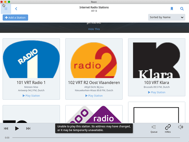
Task: Click the Meteen Mee subtitle
Action: click(x=31, y=87)
